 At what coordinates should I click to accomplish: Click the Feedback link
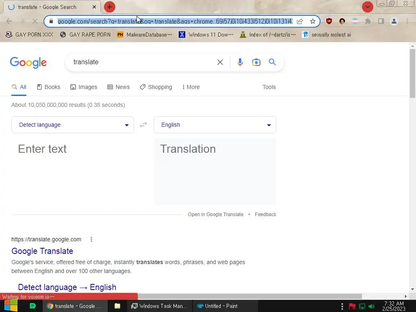tap(266, 214)
